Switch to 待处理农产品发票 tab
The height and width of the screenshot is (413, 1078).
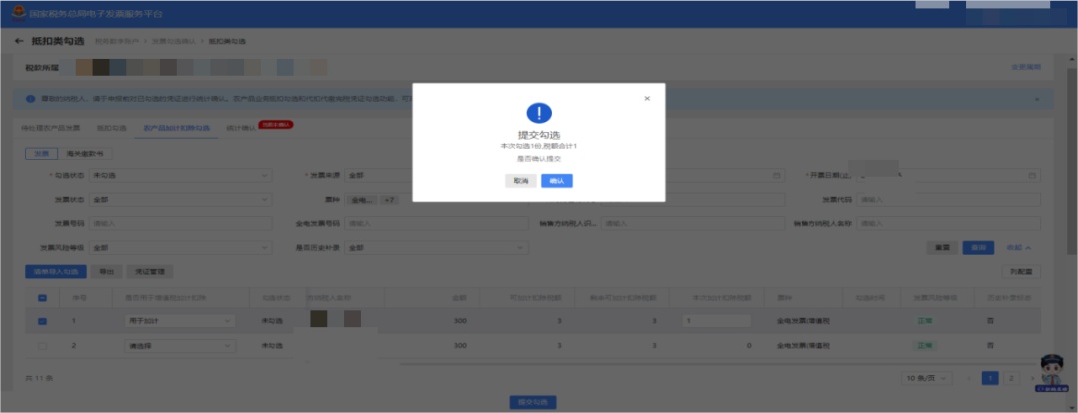pyautogui.click(x=51, y=128)
